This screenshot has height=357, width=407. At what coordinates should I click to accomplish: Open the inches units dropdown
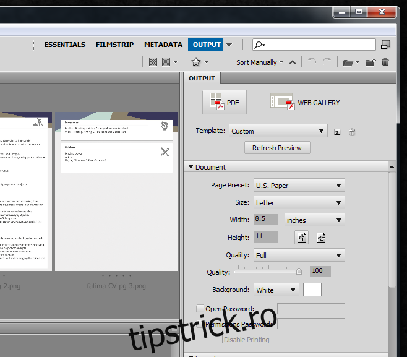point(314,220)
